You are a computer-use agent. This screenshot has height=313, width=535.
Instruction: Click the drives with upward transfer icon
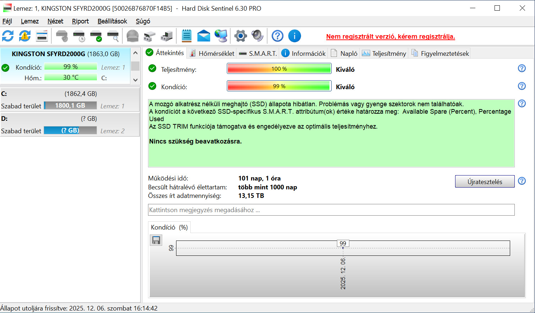(x=149, y=36)
